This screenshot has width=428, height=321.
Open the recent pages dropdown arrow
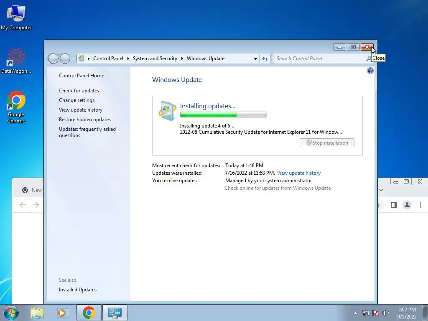(73, 59)
